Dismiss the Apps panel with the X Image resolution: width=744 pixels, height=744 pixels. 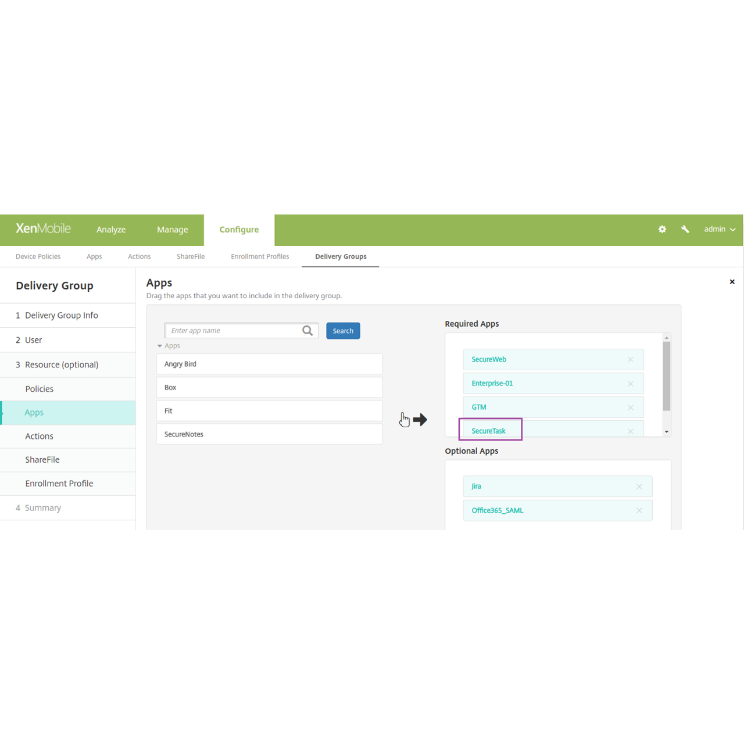[x=732, y=281]
